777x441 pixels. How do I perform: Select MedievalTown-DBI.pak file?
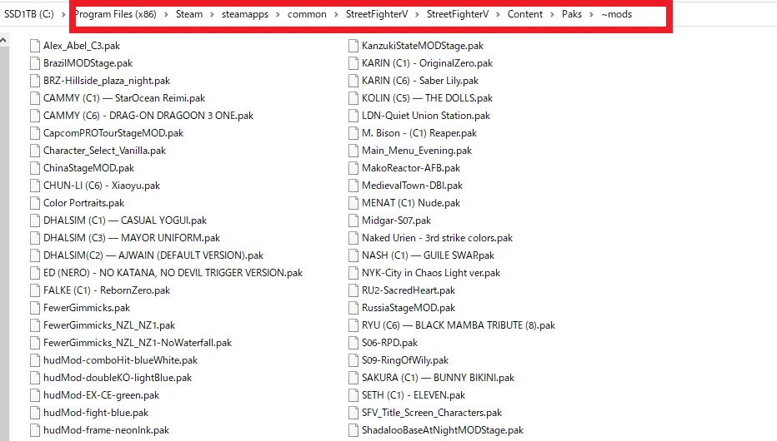pos(405,186)
